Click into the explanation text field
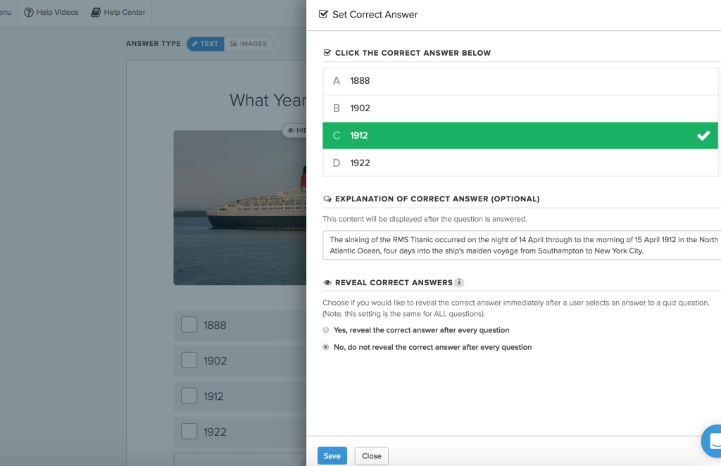The width and height of the screenshot is (721, 466). 522,246
